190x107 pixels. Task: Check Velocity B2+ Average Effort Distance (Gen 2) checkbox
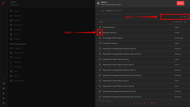pyautogui.click(x=100, y=49)
